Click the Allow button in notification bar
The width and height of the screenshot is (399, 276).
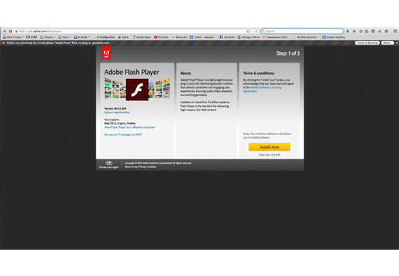coord(388,43)
